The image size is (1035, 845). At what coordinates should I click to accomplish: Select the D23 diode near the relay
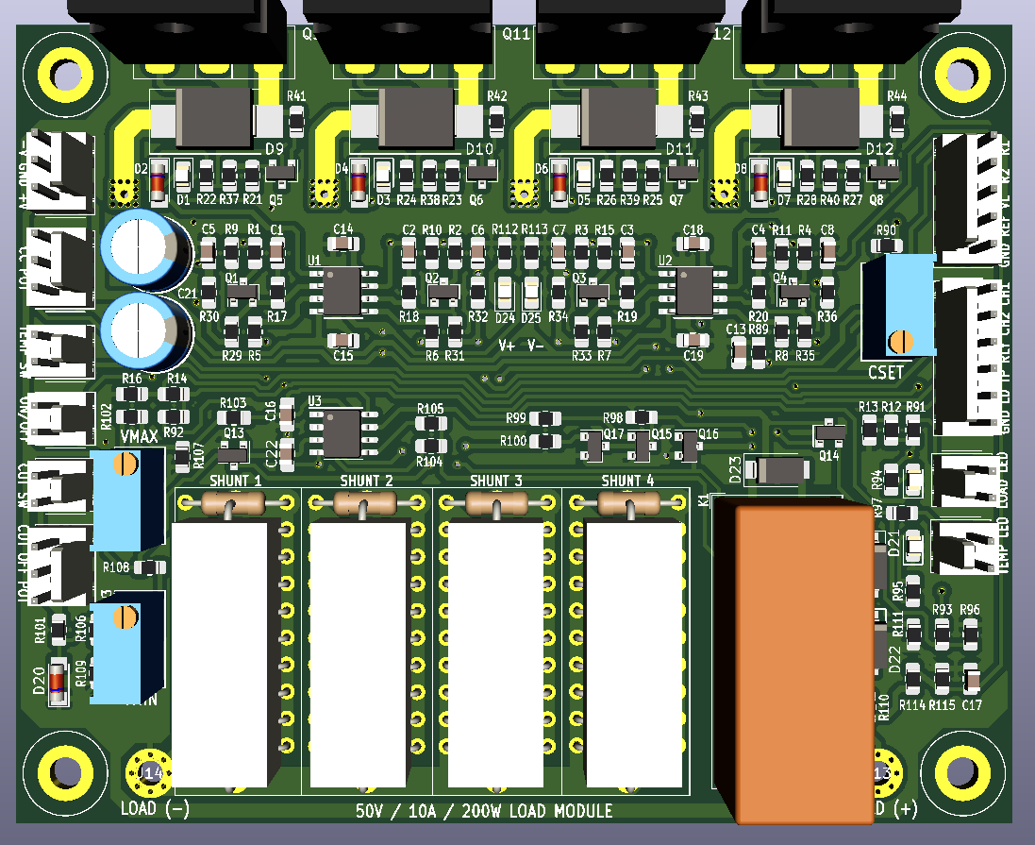click(x=776, y=468)
